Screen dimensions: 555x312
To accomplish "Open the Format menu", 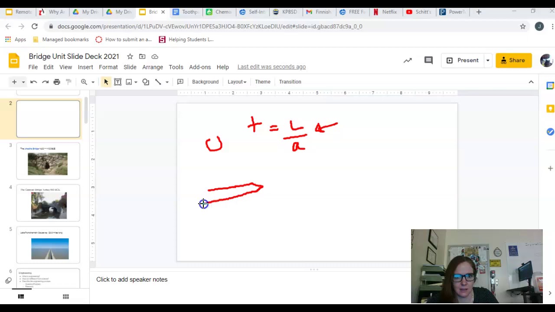I will (108, 67).
